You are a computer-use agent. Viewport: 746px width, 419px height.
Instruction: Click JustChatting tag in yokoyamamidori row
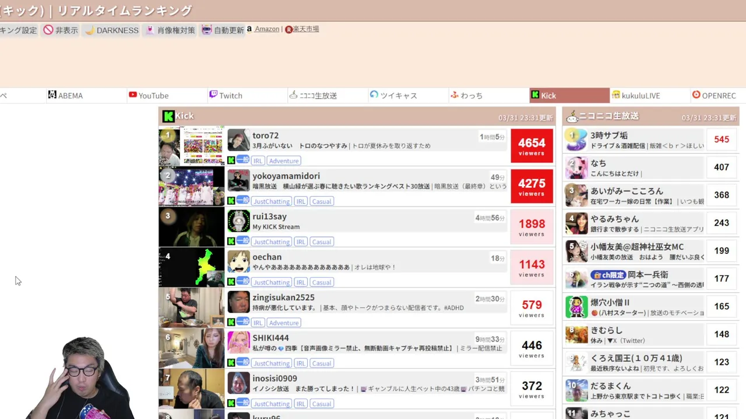click(272, 201)
